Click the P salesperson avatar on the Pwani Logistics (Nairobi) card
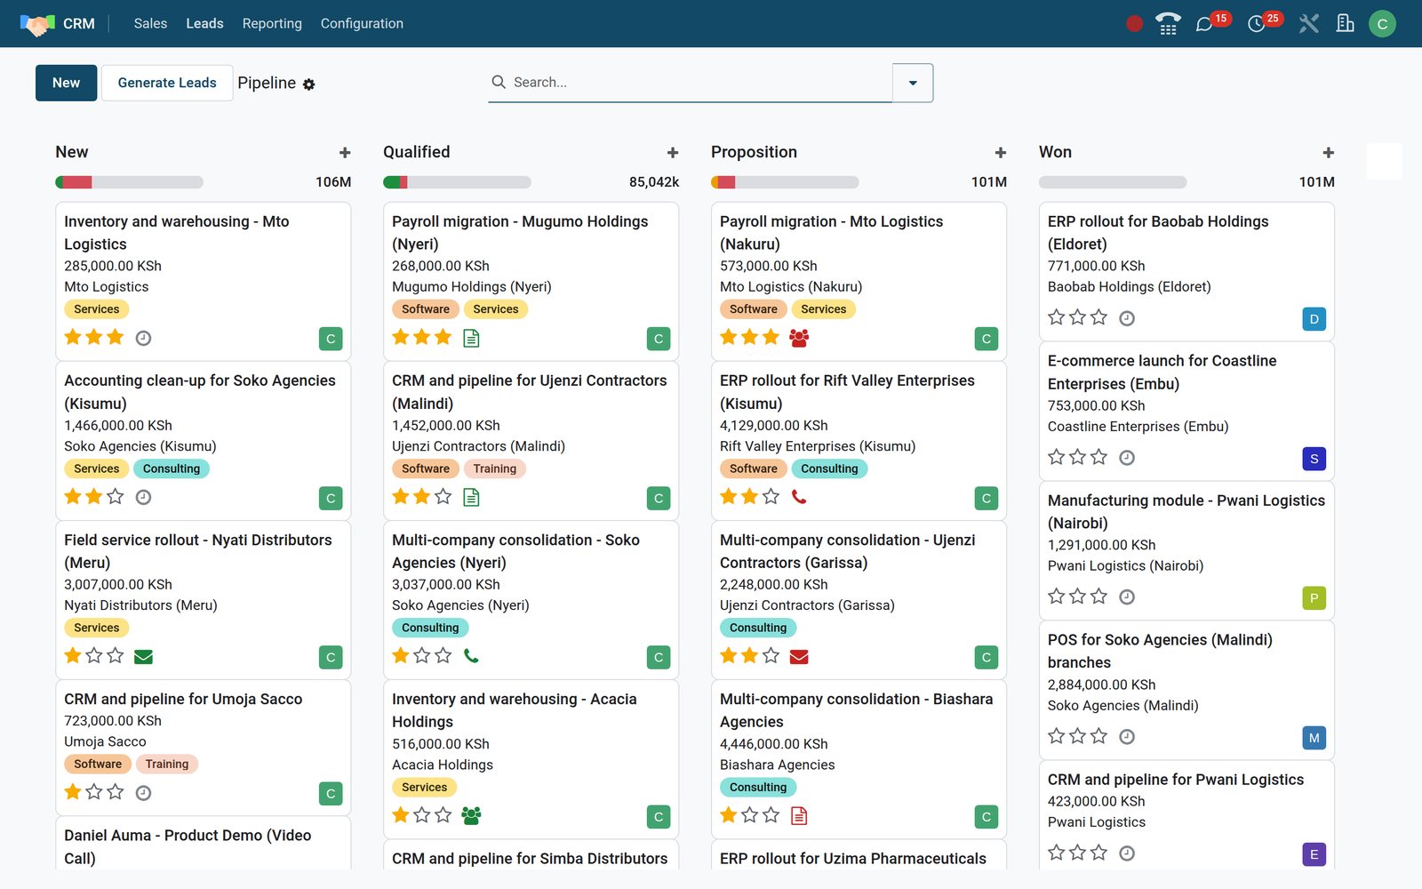Image resolution: width=1422 pixels, height=889 pixels. click(x=1314, y=598)
